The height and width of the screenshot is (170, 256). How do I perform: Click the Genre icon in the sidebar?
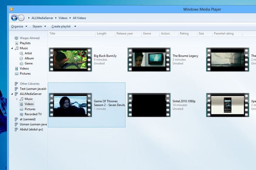[21, 63]
